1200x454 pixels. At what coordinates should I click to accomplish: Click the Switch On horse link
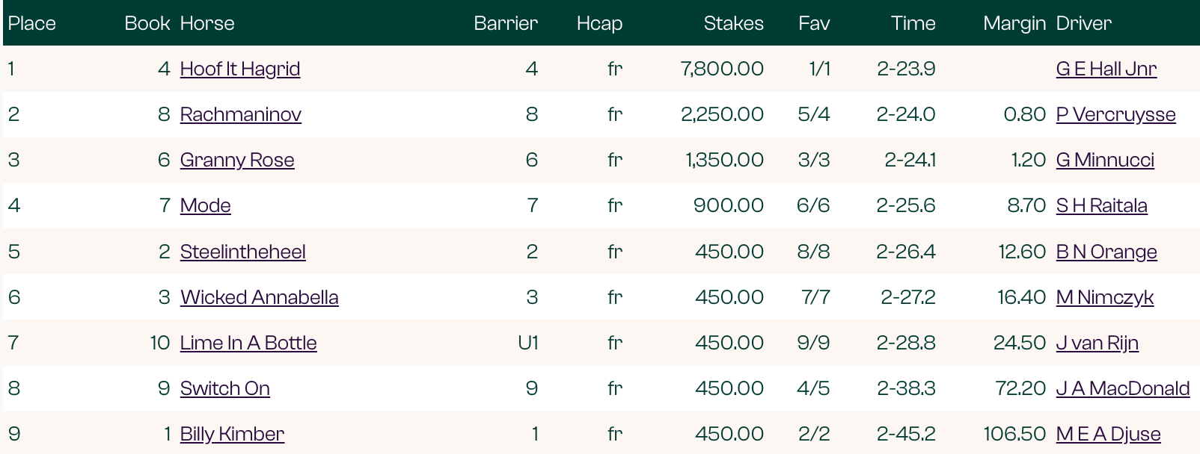point(224,388)
